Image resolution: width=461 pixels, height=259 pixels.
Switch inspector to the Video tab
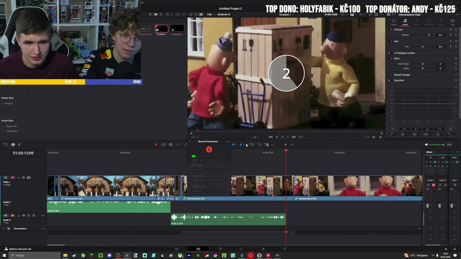pos(394,22)
